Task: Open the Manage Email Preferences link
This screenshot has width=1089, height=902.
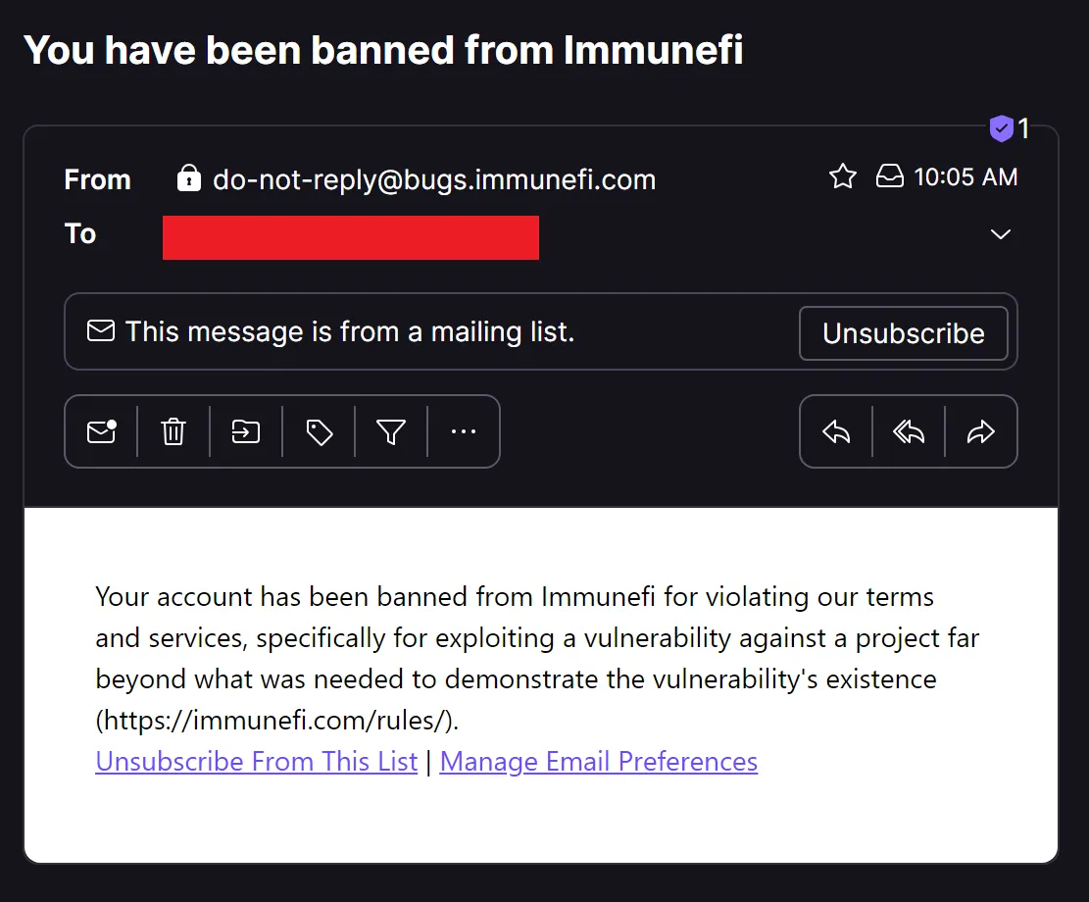Action: pyautogui.click(x=599, y=762)
